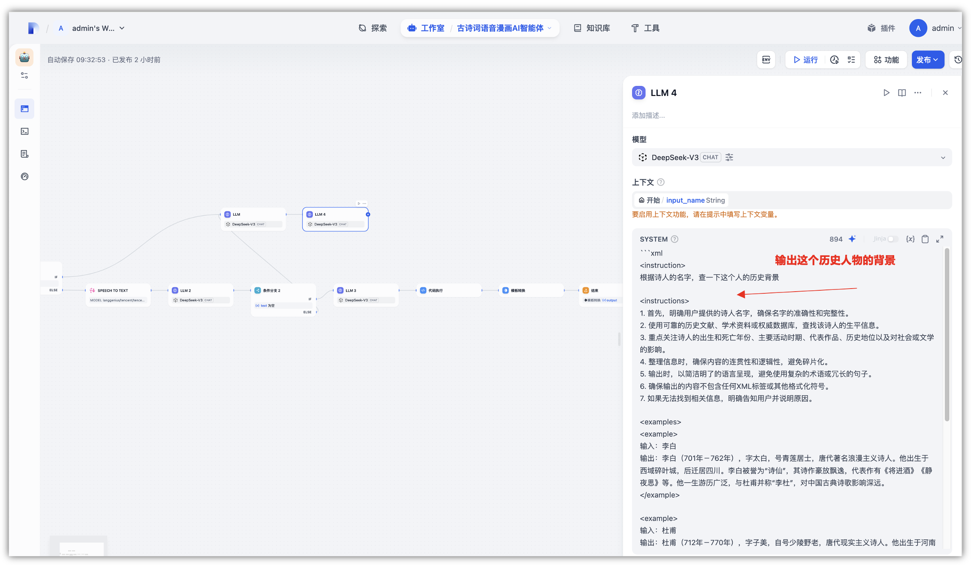Open the help docs book icon in LLM 4 panel
The image size is (971, 565).
[x=902, y=93]
